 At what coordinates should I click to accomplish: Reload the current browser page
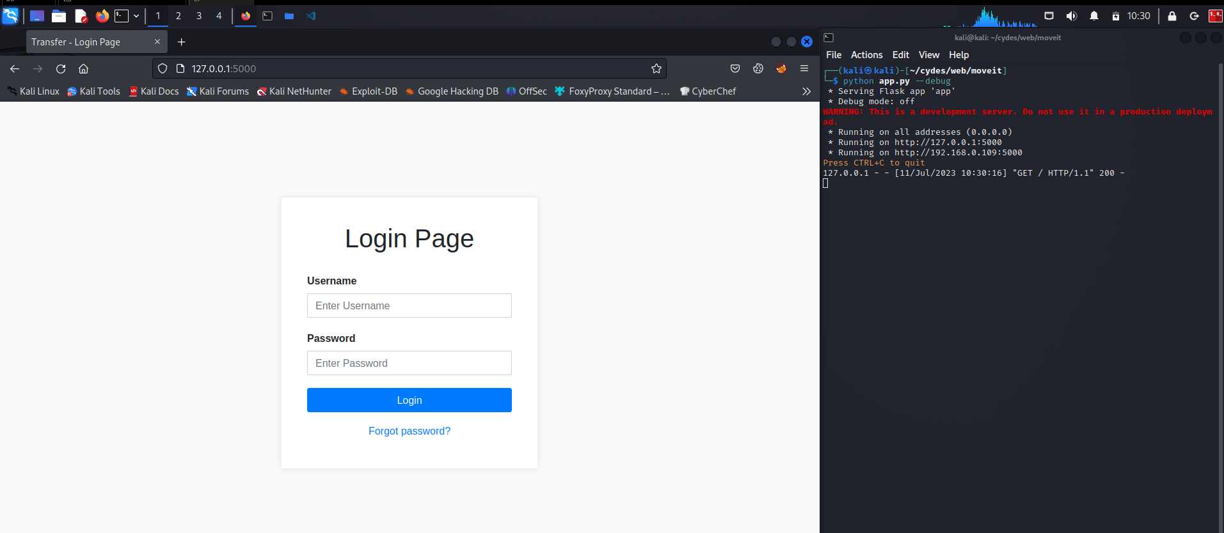(x=61, y=68)
